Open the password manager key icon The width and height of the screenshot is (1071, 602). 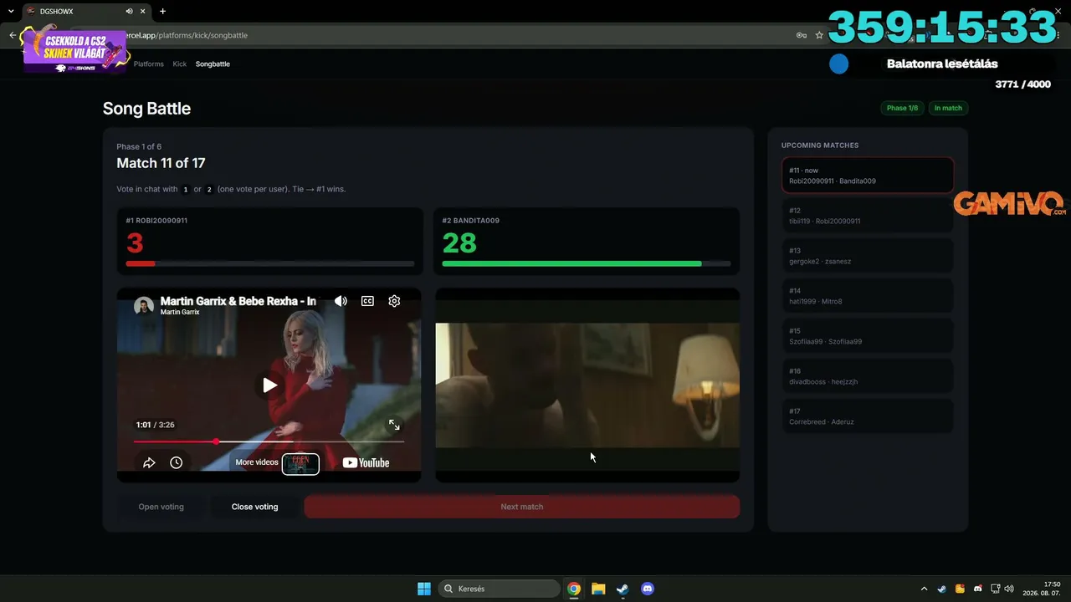[801, 35]
